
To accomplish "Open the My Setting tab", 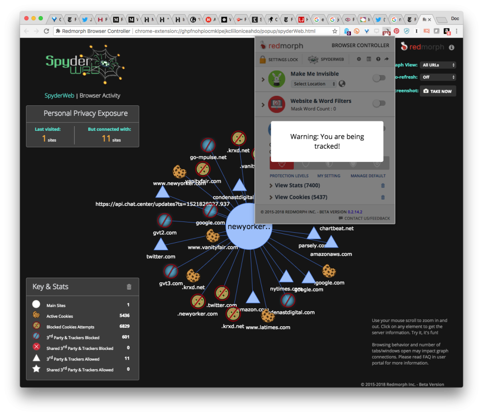I will [x=328, y=176].
